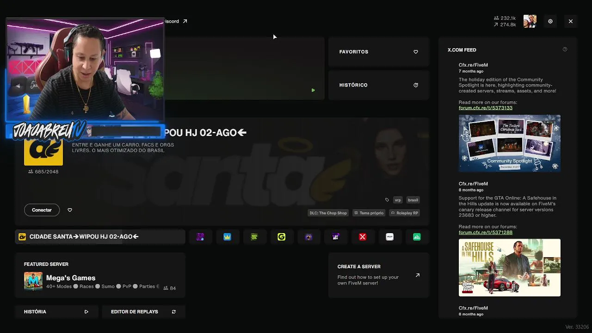Image resolution: width=592 pixels, height=333 pixels.
Task: Click the FEATURED SERVER heading
Action: coord(46,264)
